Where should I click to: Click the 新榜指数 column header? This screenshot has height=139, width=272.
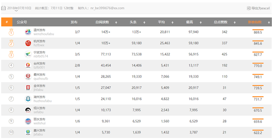255,22
